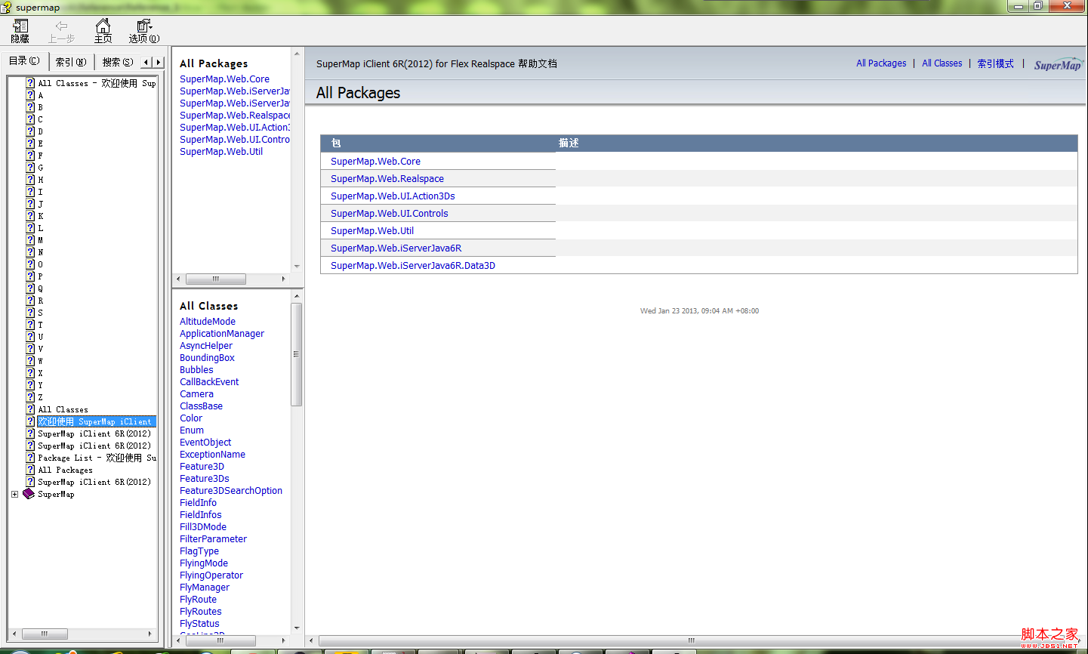Open SuperMap.Web.Realspace link in the table
This screenshot has height=654, width=1088.
coord(387,179)
